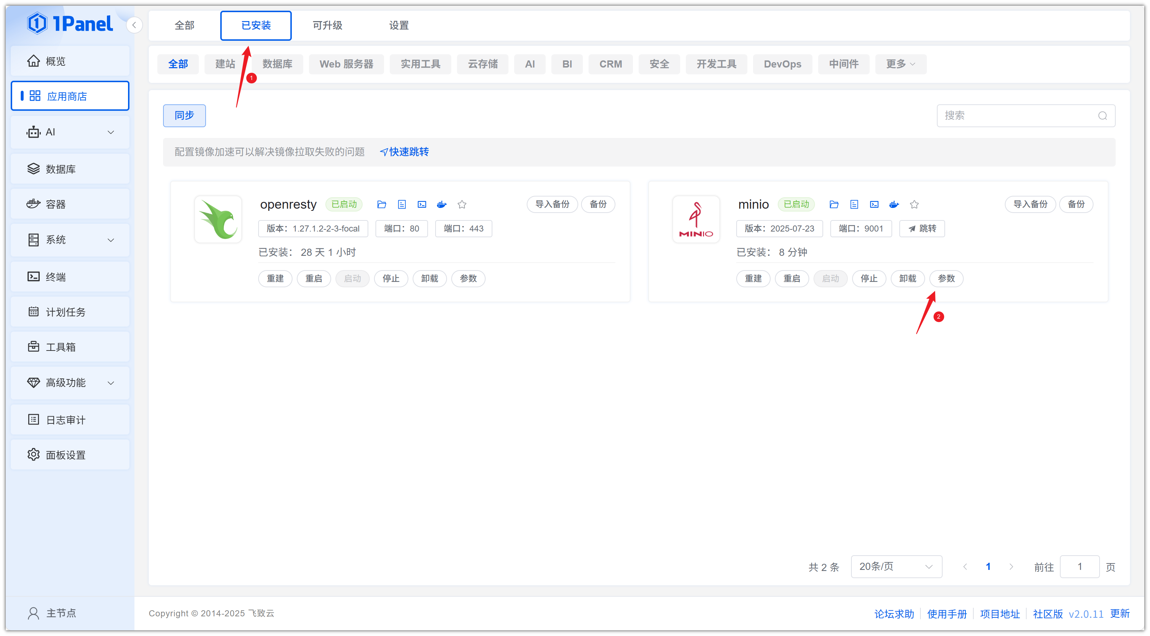1150x636 pixels.
Task: Open terminal icon for openresty
Action: point(422,204)
